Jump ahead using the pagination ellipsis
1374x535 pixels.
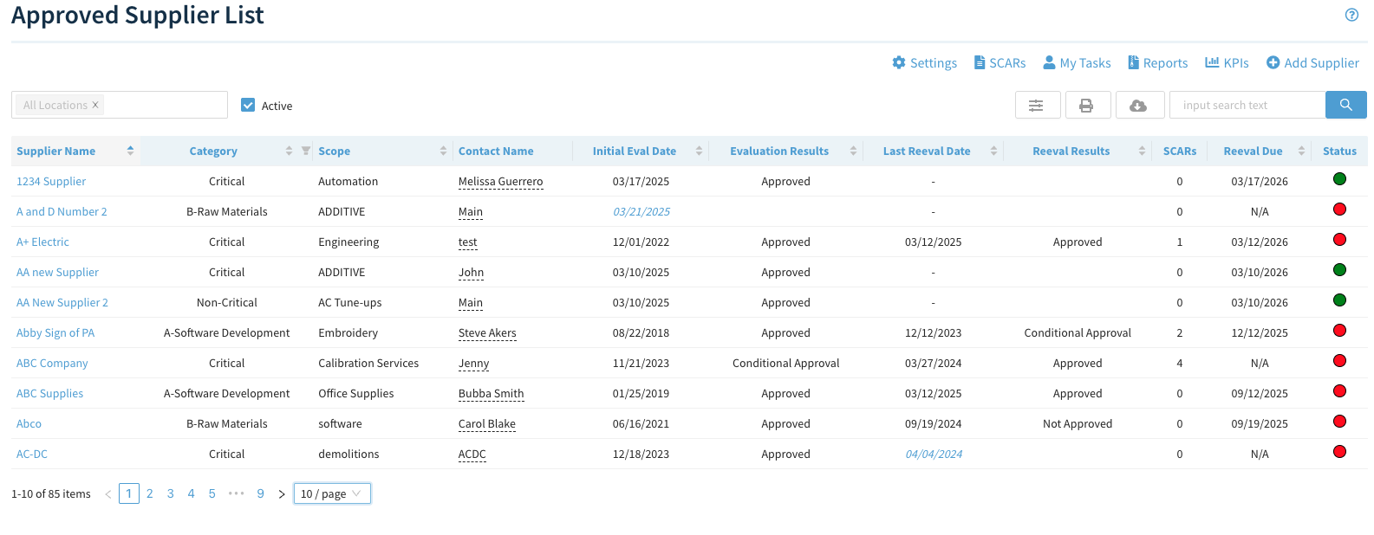tap(237, 493)
